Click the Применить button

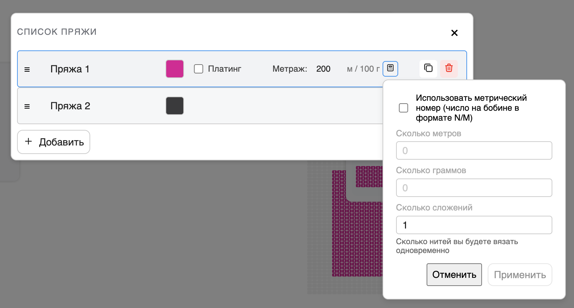[520, 275]
